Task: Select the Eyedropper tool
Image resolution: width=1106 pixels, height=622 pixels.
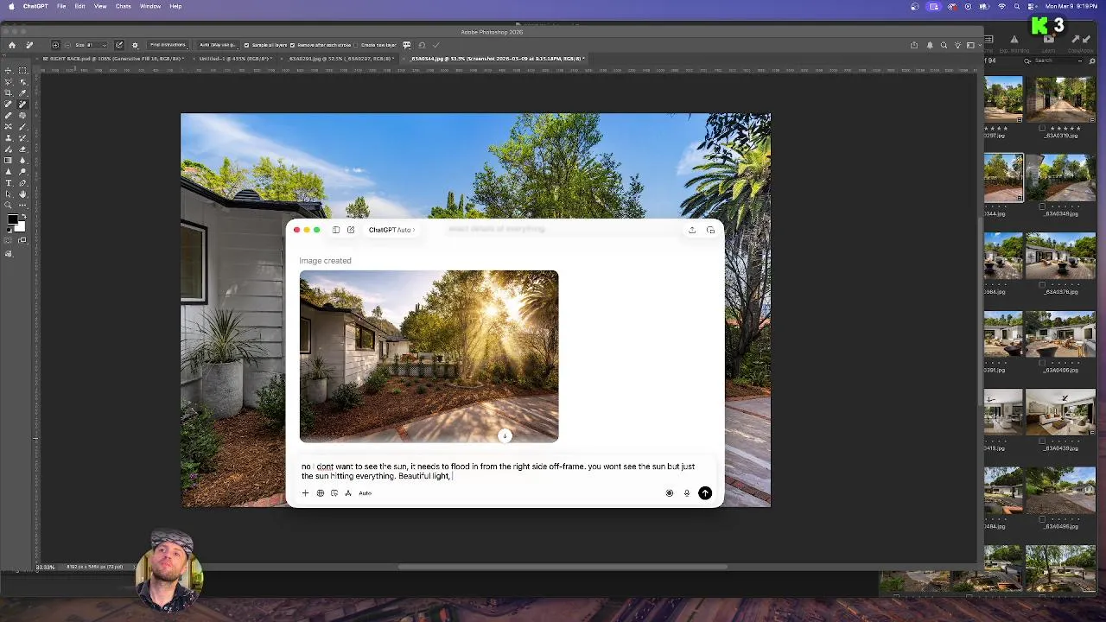Action: [22, 93]
